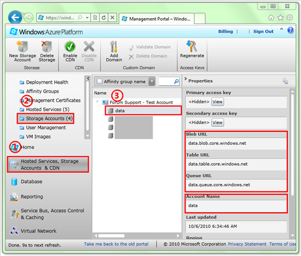Click the browser home icon
This screenshot has width=301, height=256.
click(x=271, y=18)
